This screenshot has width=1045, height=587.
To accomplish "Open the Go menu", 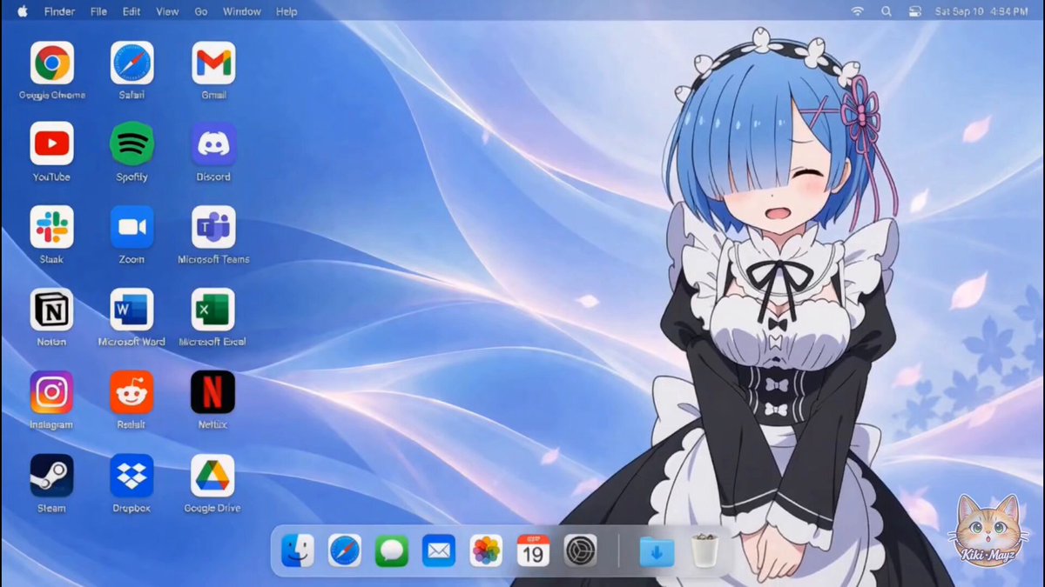I will pos(201,11).
